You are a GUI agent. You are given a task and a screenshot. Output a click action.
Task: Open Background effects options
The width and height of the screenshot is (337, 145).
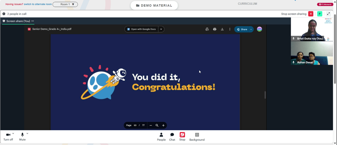click(x=197, y=137)
